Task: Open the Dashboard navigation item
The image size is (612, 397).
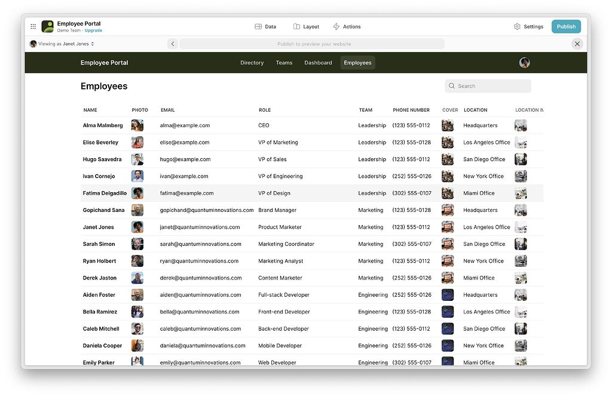Action: 318,62
